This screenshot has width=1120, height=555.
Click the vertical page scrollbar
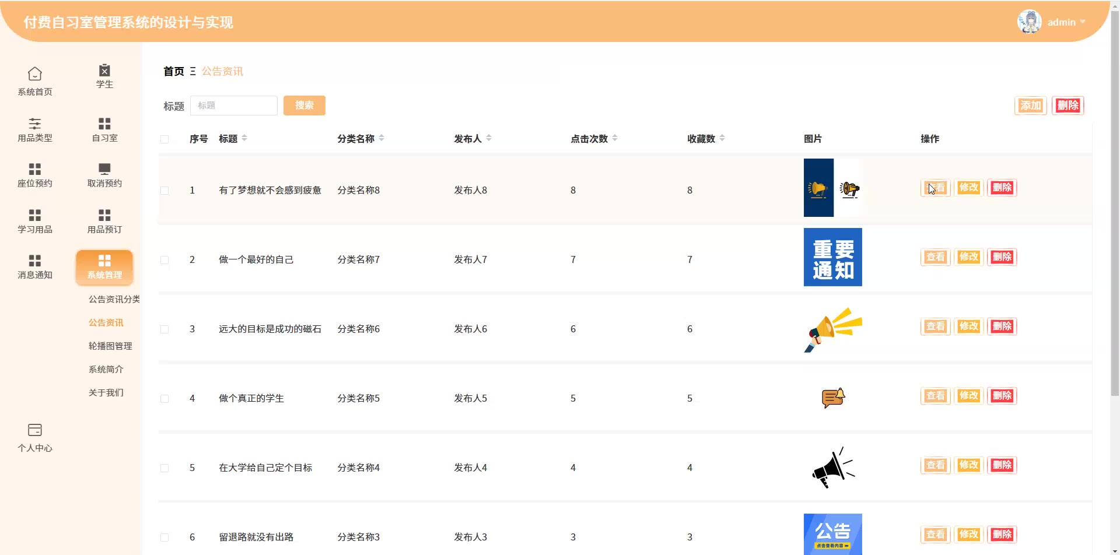(x=1115, y=204)
